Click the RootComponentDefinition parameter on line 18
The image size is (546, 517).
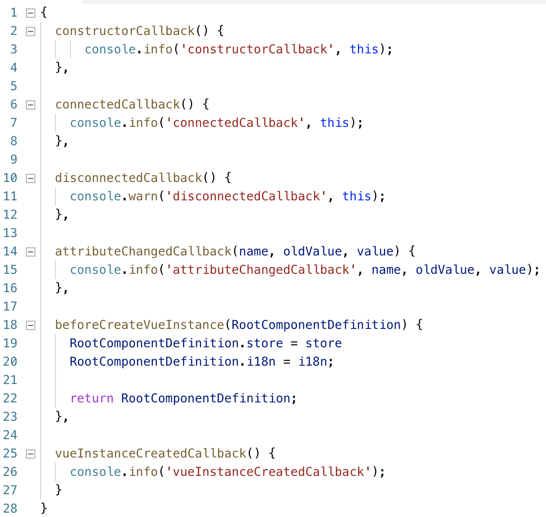coord(316,325)
